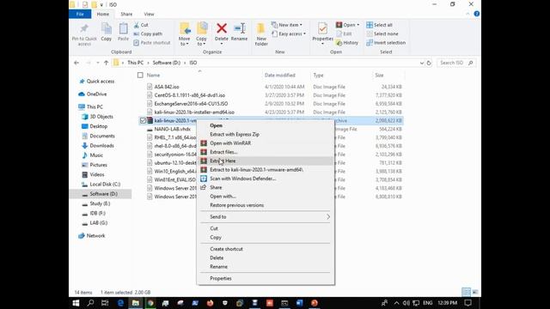The height and width of the screenshot is (309, 550).
Task: Switch to the Share ribbon tab
Action: (x=126, y=14)
